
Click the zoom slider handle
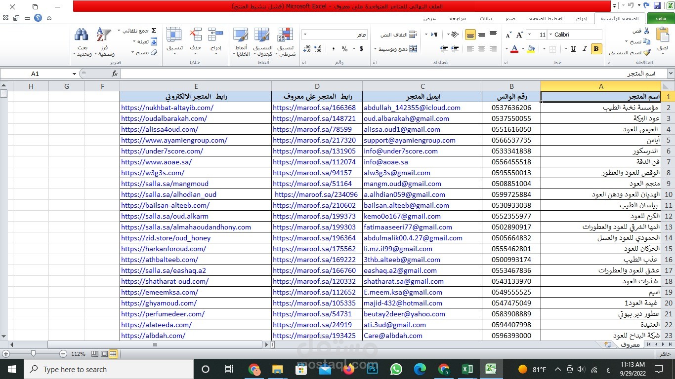tap(33, 354)
